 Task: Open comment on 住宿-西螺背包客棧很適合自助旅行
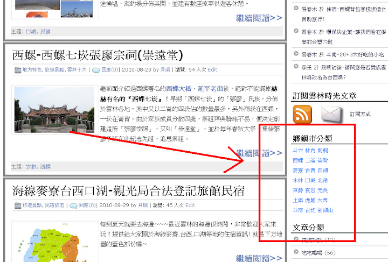click(343, 14)
